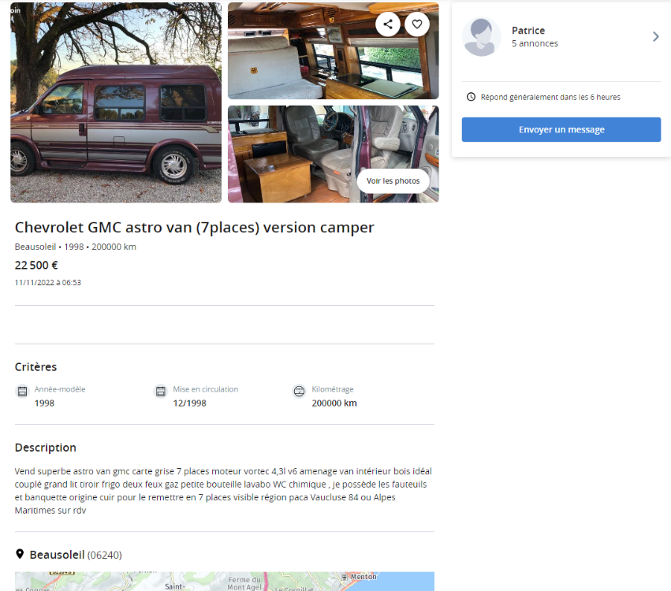Send a message with Envoyer un message
Image resolution: width=671 pixels, height=591 pixels.
[x=561, y=129]
